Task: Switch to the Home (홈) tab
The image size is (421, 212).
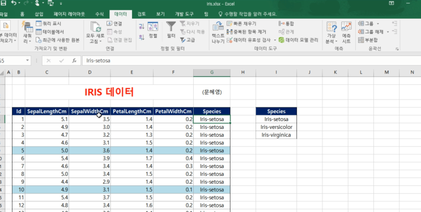Action: click(22, 14)
